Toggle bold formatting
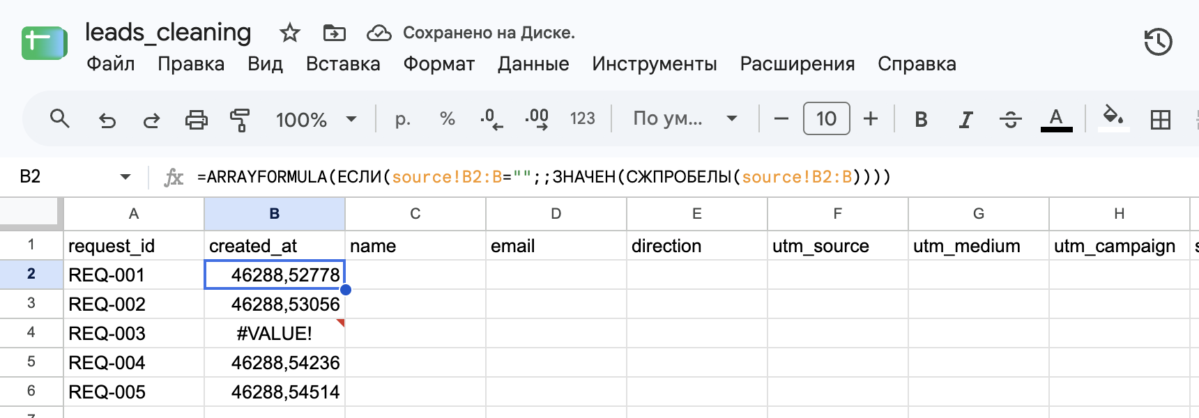Screen dimensions: 1199x418 [x=921, y=120]
